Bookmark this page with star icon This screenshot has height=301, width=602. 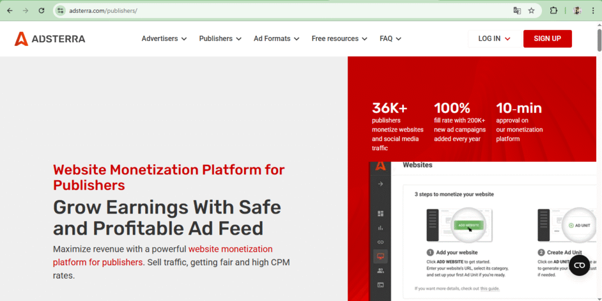(531, 11)
